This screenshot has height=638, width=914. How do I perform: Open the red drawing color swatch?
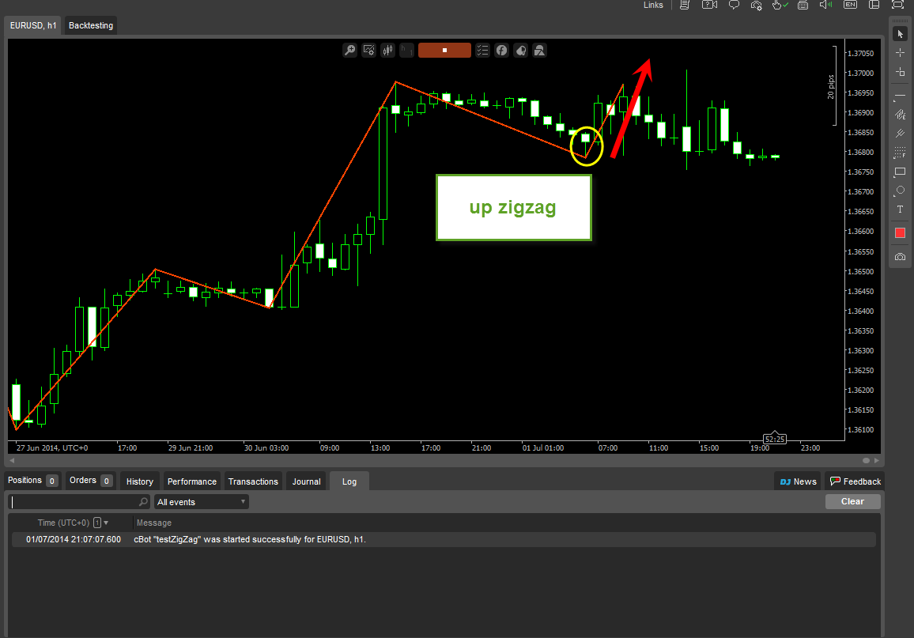tap(900, 233)
